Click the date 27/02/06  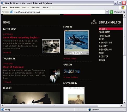coord(8,64)
